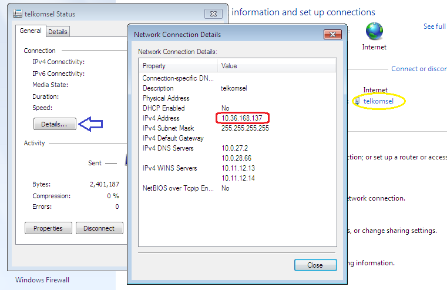Open the Windows Firewall link
The image size is (447, 290).
click(x=42, y=280)
